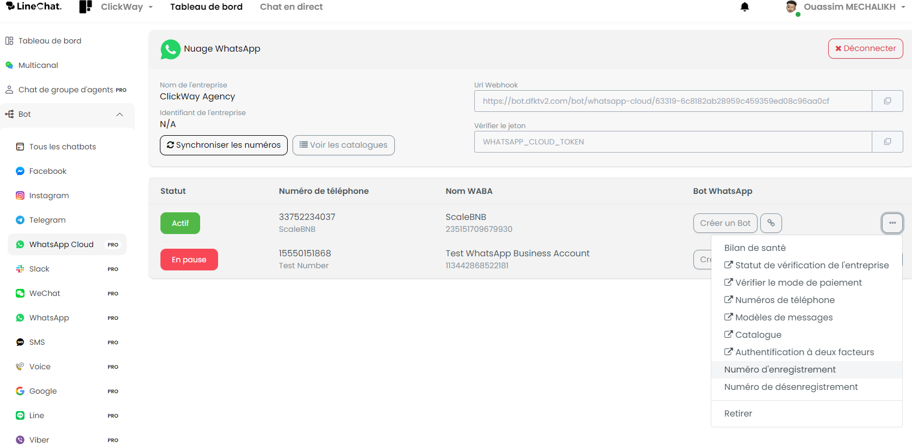Screen dimensions: 912x448
Task: Open Authentification à deux facteurs
Action: (x=806, y=352)
